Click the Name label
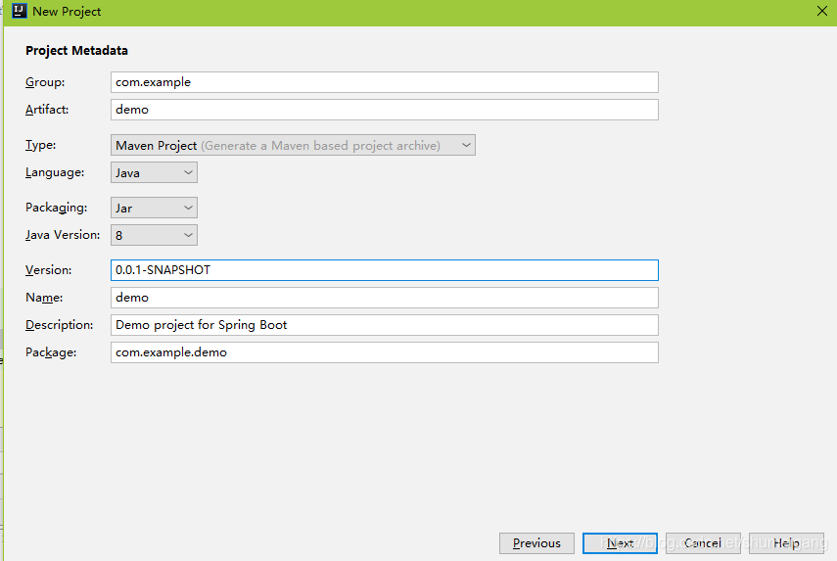This screenshot has width=837, height=561. coord(44,298)
